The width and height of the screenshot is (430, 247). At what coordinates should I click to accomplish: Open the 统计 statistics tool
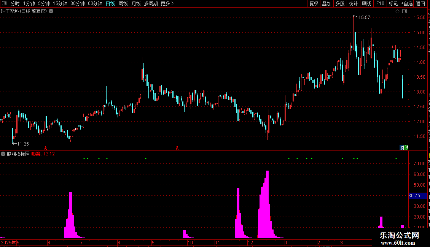(353, 3)
